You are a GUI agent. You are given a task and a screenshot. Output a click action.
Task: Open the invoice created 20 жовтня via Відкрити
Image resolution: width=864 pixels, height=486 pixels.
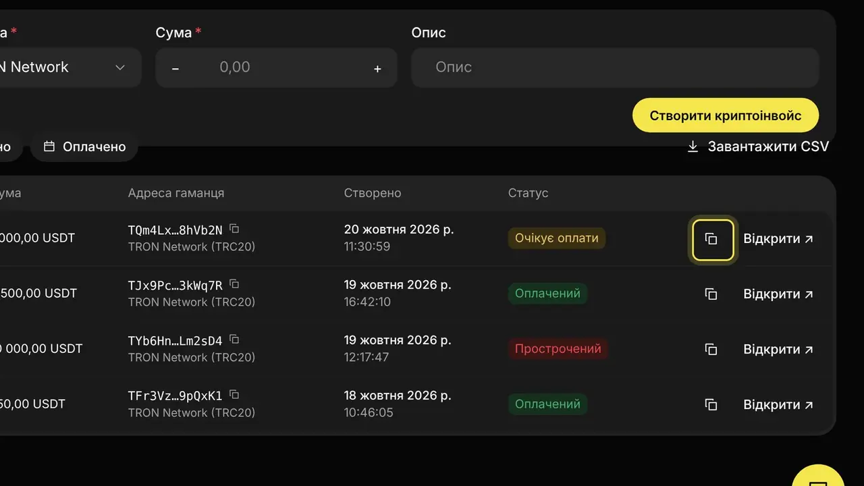tap(778, 239)
